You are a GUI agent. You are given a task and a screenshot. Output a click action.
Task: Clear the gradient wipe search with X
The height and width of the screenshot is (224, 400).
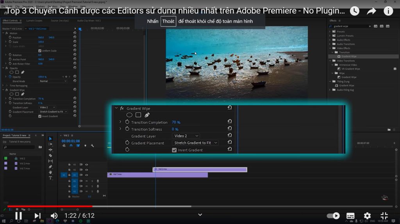pyautogui.click(x=370, y=26)
